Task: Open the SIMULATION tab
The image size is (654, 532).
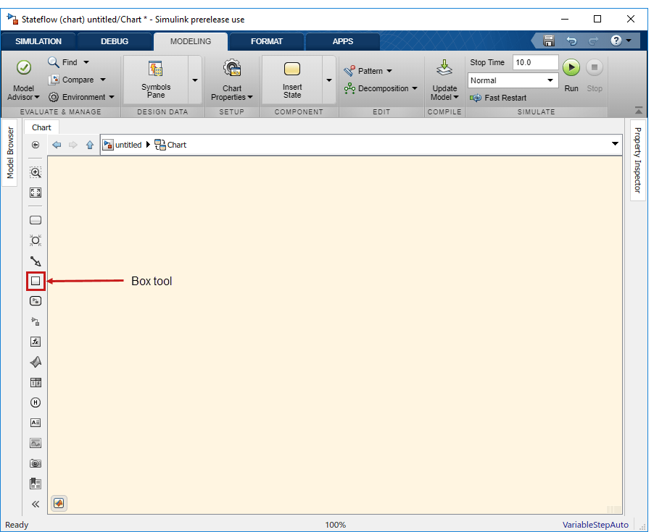Action: pos(38,42)
